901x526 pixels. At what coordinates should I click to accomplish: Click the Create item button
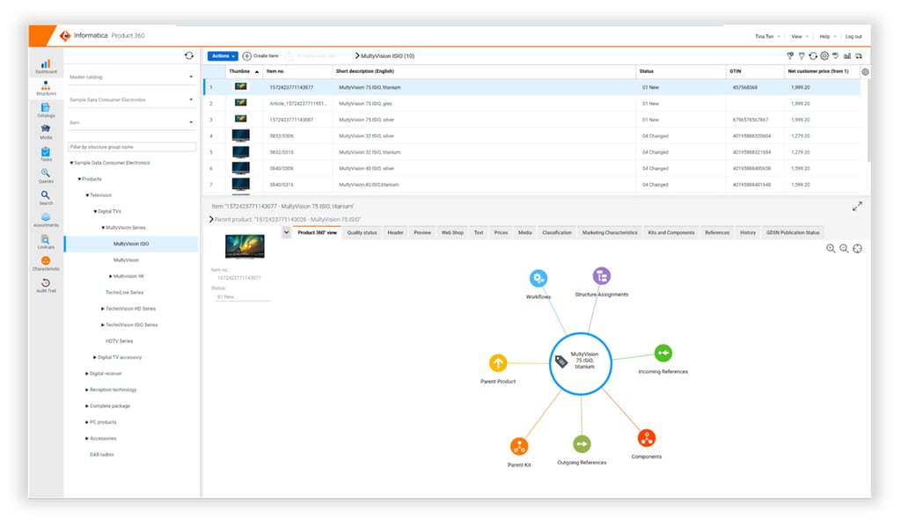pos(260,56)
